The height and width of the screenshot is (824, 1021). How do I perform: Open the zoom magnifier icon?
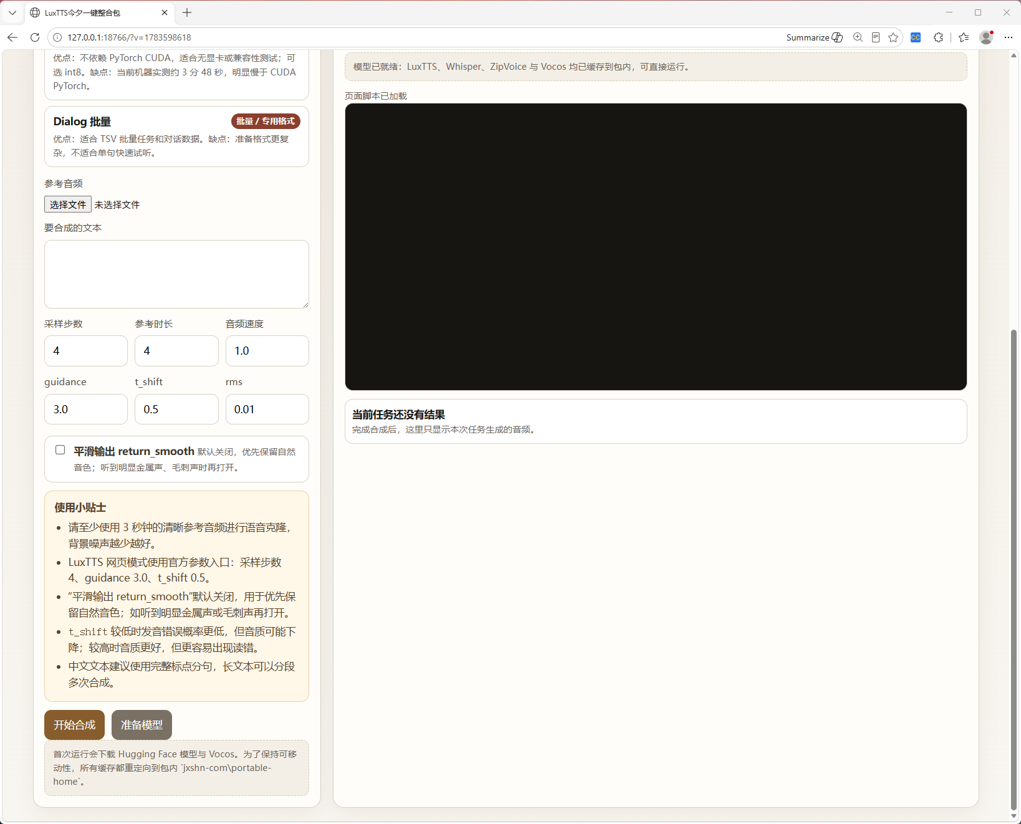coord(858,37)
